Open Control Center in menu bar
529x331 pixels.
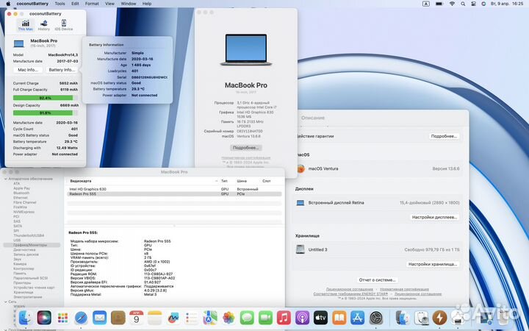pyautogui.click(x=473, y=4)
